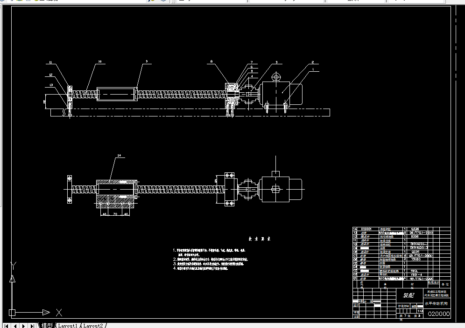
Task: Select the 装配 title text
Action: coord(409,295)
